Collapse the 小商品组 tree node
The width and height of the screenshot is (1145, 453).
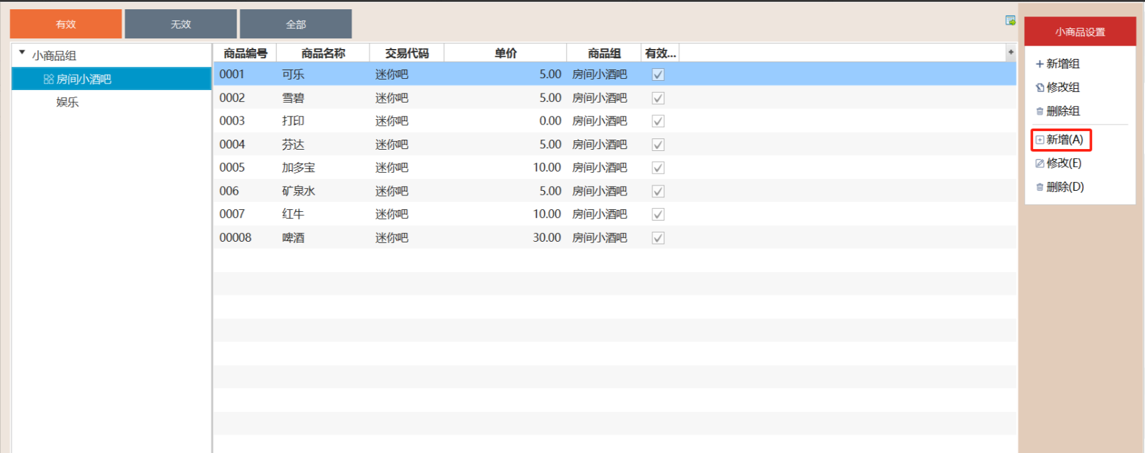pos(22,52)
